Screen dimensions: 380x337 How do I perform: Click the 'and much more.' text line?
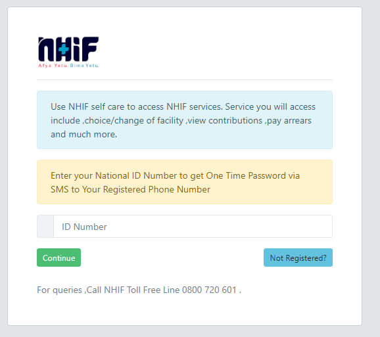point(84,135)
